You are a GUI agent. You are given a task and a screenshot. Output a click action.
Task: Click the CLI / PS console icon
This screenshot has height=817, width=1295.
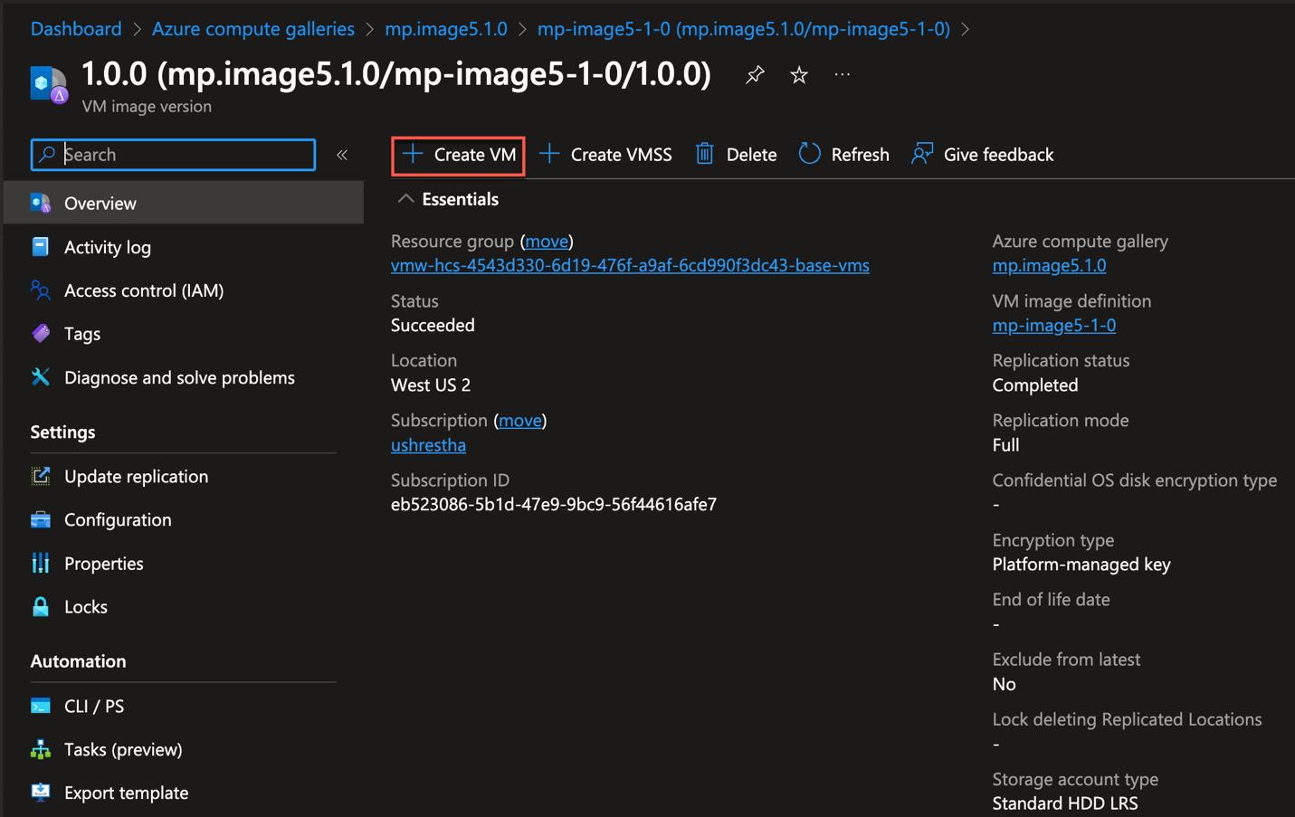click(x=41, y=706)
